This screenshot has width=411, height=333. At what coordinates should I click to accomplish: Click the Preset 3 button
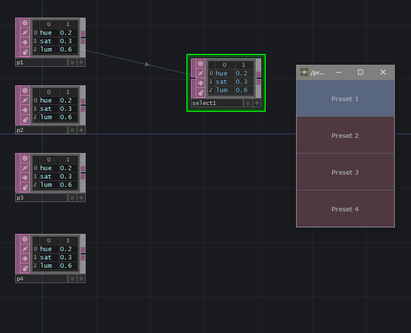pos(345,172)
